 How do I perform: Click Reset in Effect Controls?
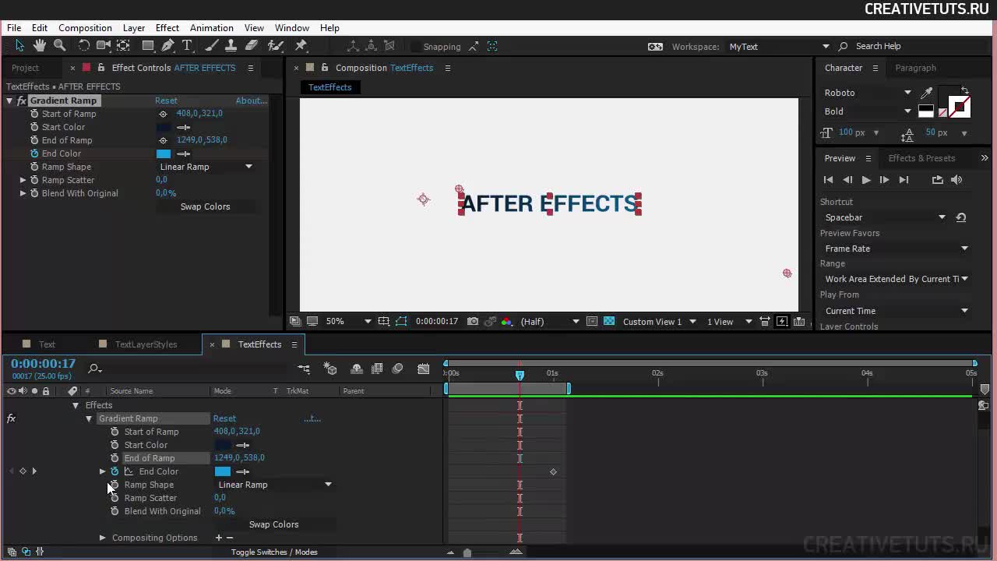tap(166, 101)
